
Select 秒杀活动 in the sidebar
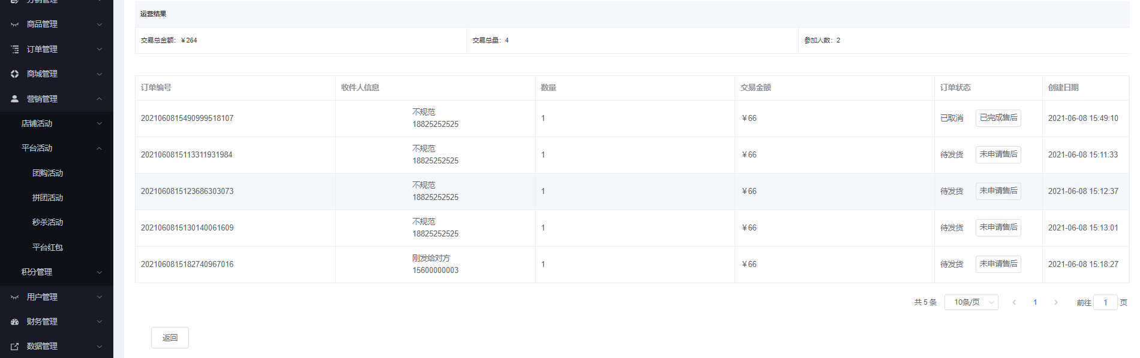tap(48, 222)
